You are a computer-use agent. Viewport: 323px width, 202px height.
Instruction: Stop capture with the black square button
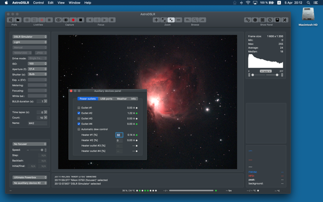coord(80,20)
